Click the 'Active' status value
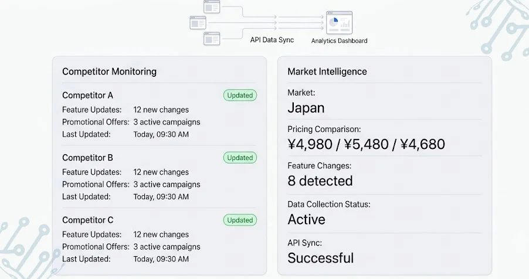 tap(306, 220)
